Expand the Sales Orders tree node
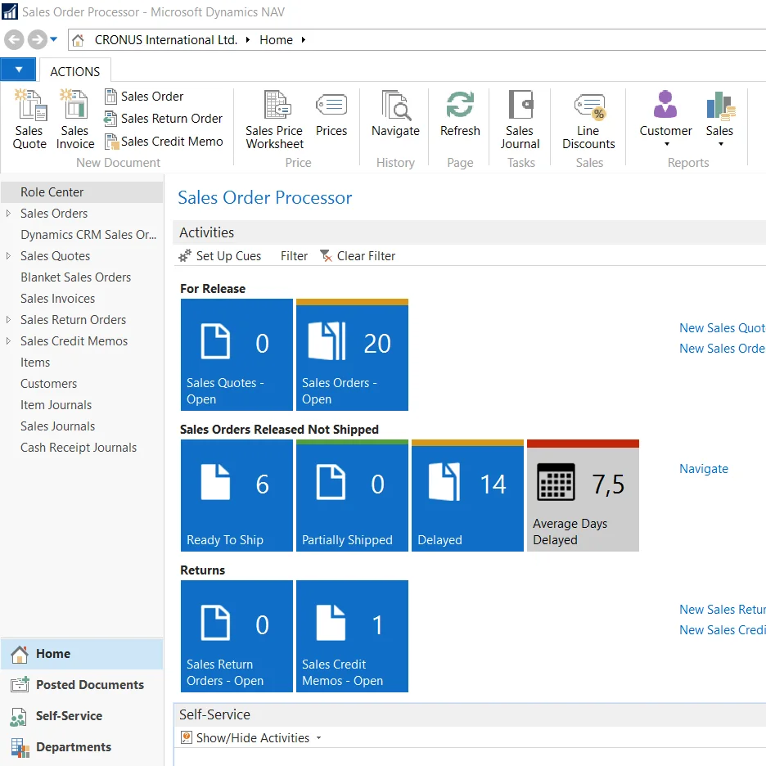766x766 pixels. point(8,214)
